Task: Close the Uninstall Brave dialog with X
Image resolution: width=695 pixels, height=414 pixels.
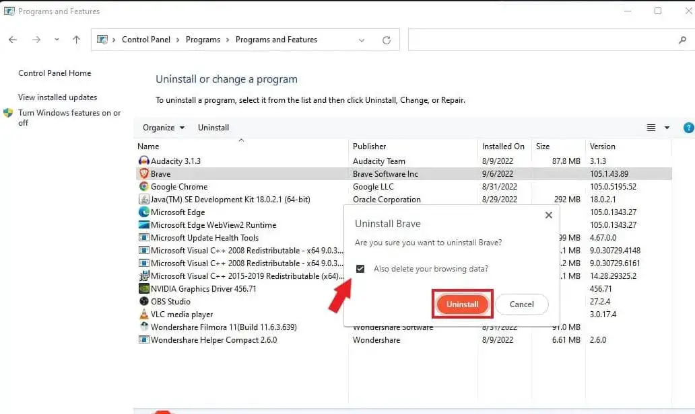Action: click(549, 215)
